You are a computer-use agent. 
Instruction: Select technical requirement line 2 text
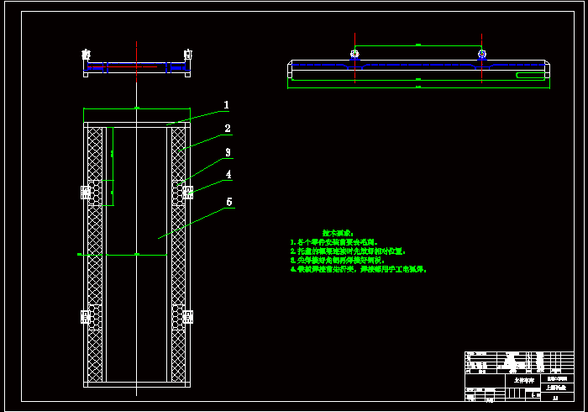coord(348,251)
